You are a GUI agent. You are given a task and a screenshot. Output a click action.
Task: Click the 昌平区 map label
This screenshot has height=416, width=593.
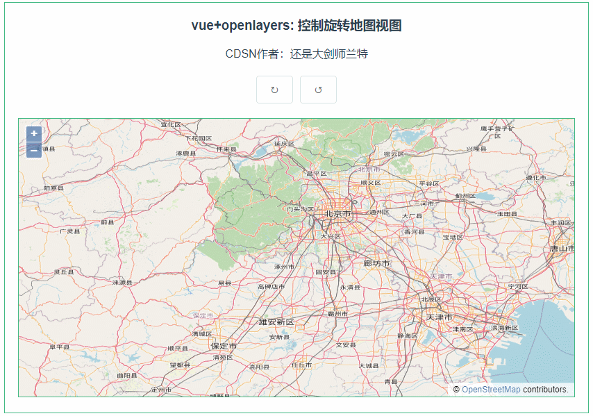pos(317,174)
